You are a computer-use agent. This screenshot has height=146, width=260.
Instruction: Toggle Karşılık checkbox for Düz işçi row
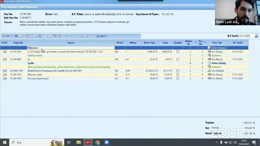tap(178, 78)
